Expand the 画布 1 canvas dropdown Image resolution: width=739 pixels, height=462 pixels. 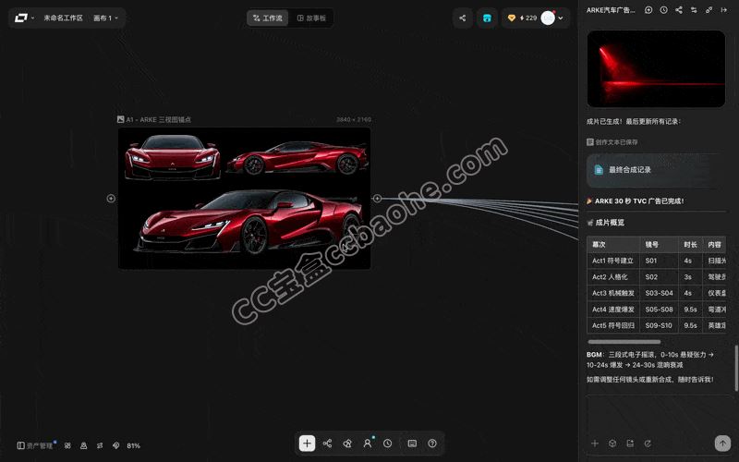click(105, 18)
